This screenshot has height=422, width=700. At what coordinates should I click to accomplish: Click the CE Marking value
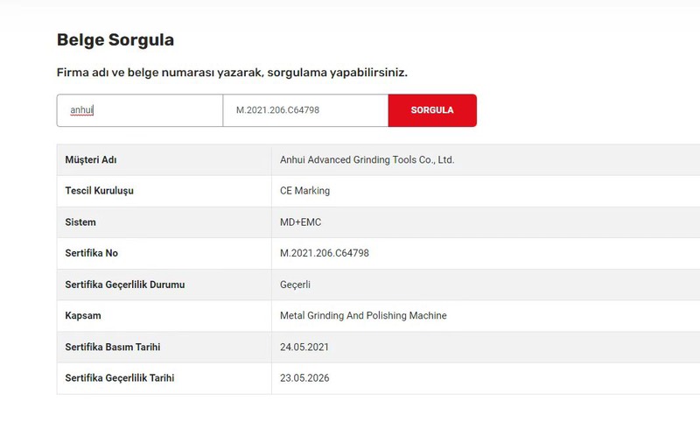pos(304,191)
